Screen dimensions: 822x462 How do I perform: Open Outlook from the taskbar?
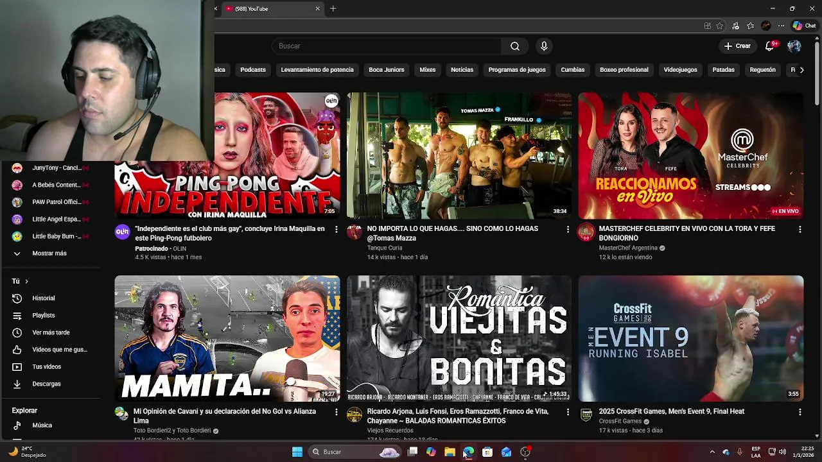[507, 452]
